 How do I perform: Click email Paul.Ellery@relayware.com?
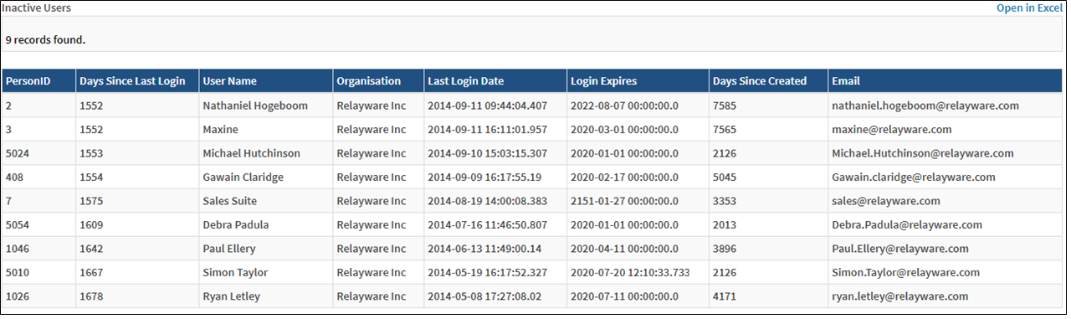tap(900, 249)
